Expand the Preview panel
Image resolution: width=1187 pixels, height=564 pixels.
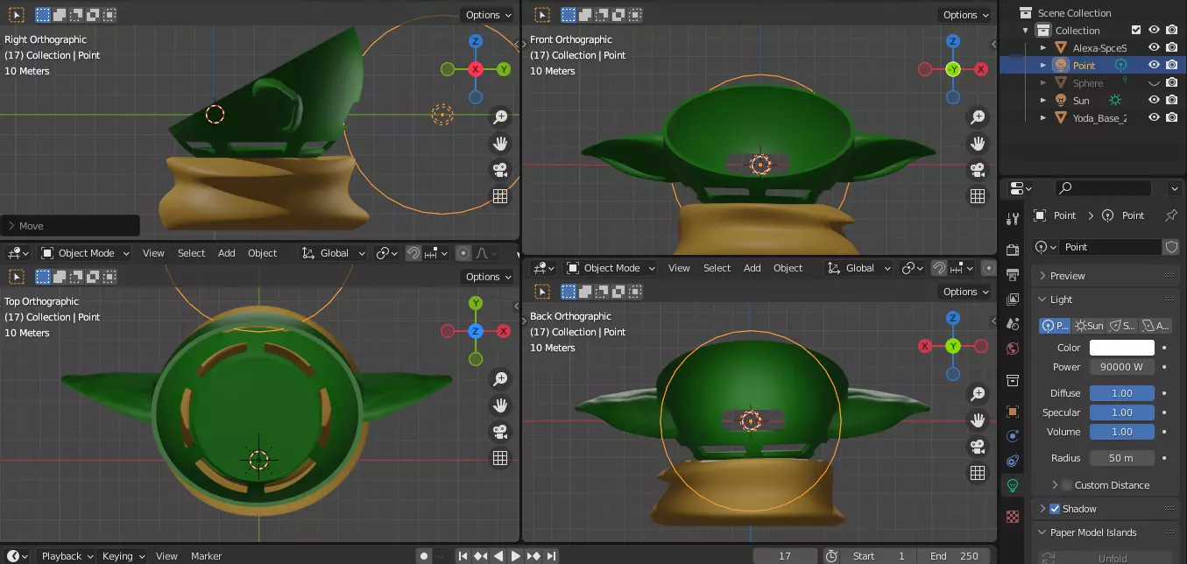click(1106, 276)
